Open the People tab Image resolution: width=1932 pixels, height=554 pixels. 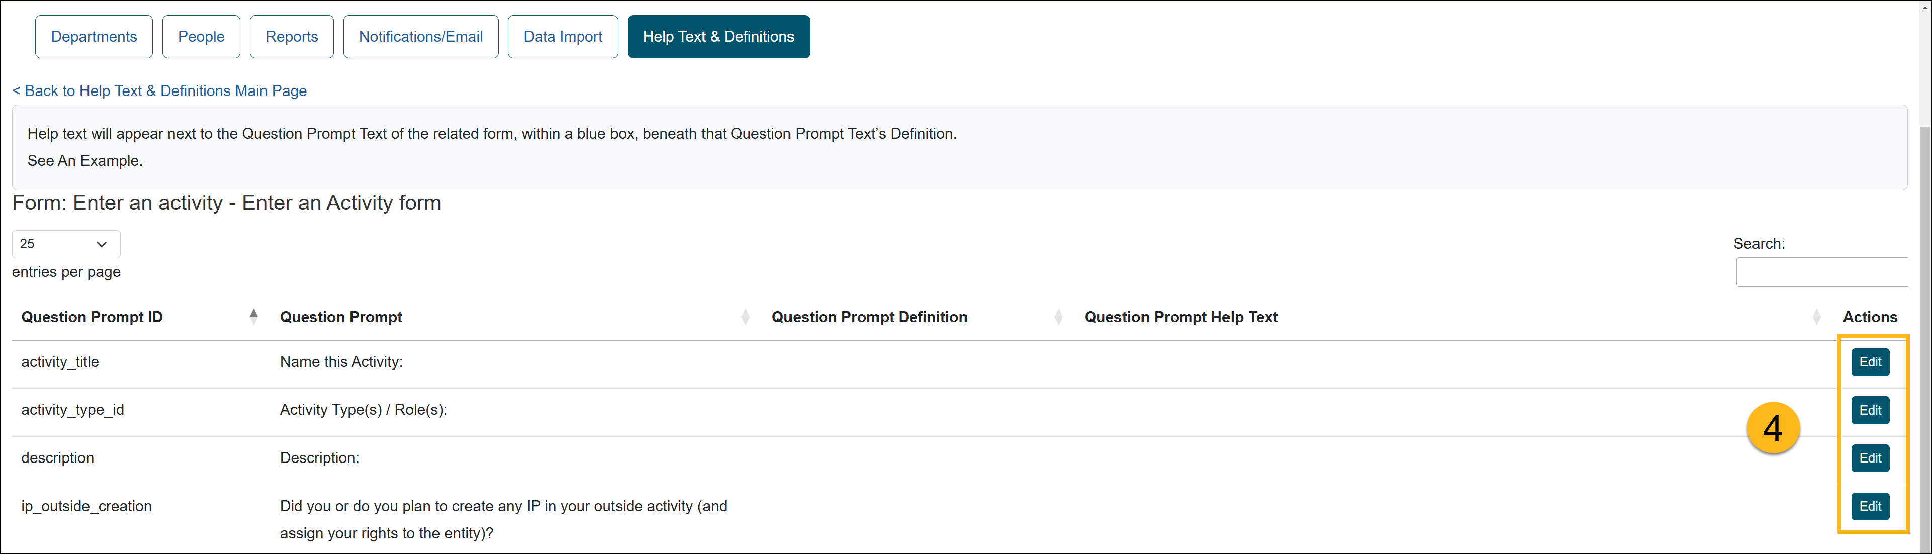pos(201,37)
